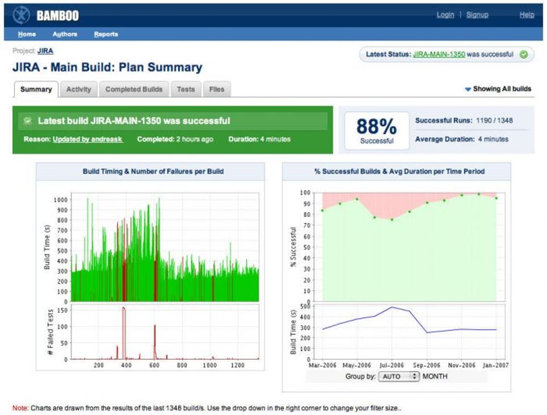Screen dimensions: 547x415
Task: Click the Jan-2007 axis label
Action: coord(496,365)
